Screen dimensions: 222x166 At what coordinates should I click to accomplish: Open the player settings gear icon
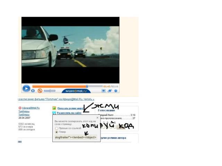click(x=116, y=91)
